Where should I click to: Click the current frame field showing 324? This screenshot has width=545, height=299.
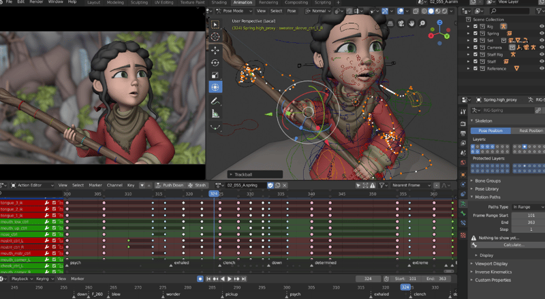tap(368, 279)
